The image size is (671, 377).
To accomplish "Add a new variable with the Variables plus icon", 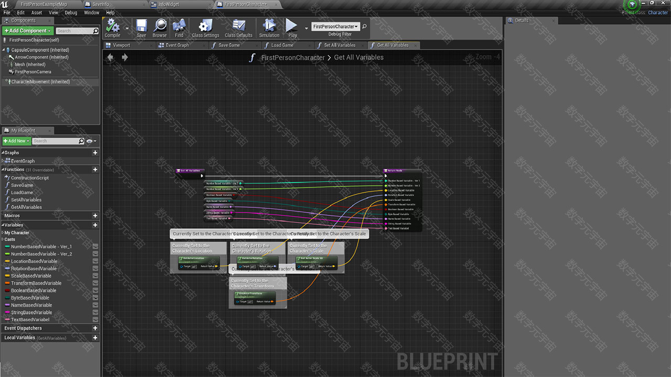I will 95,225.
